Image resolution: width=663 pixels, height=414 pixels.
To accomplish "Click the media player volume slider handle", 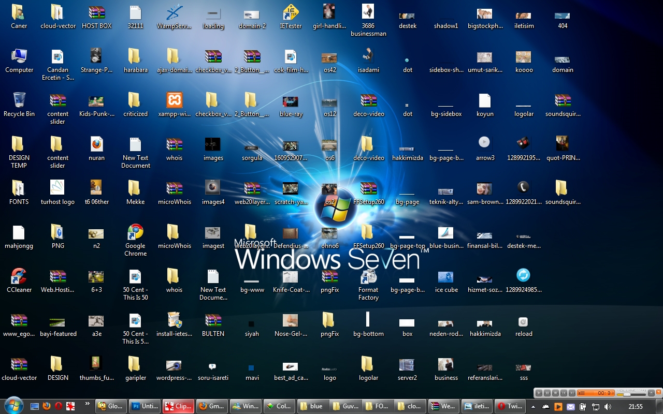I will click(627, 395).
